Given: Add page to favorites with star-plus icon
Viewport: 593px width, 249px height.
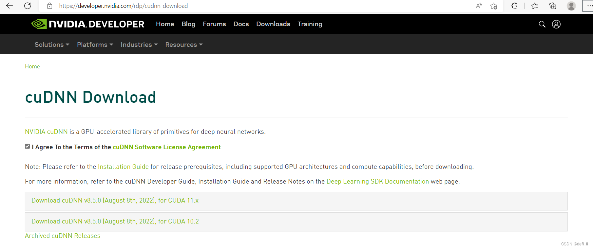Looking at the screenshot, I should 494,6.
